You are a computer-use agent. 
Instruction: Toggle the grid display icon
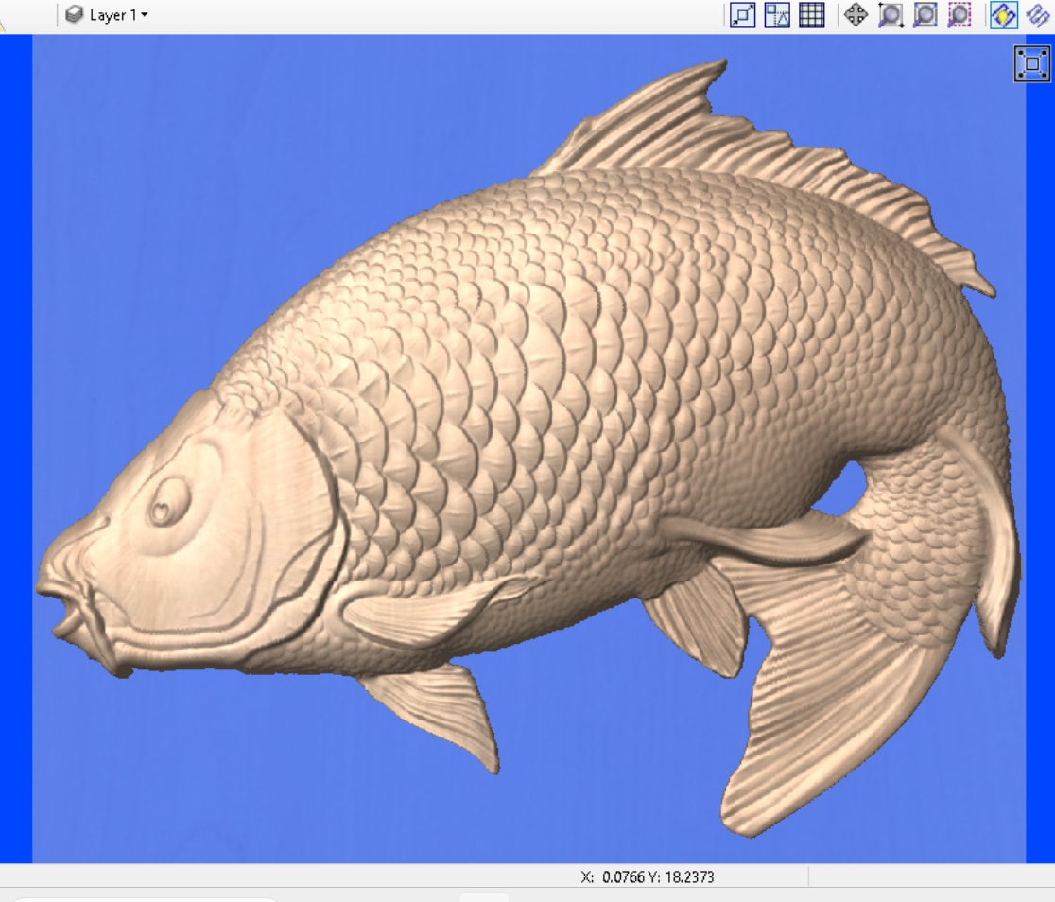pyautogui.click(x=811, y=15)
